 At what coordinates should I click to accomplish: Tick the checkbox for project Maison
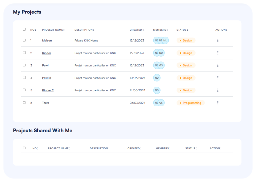(24, 40)
